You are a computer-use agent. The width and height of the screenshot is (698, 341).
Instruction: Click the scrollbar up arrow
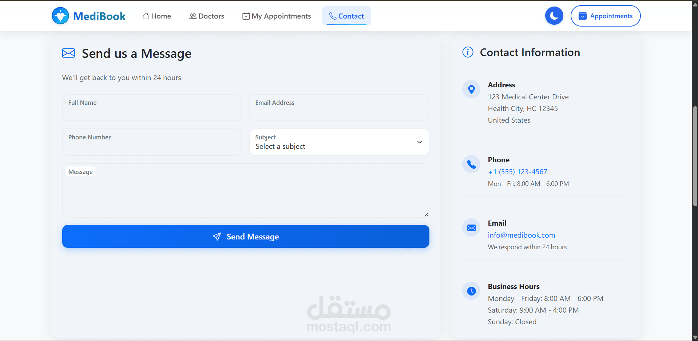pyautogui.click(x=695, y=4)
